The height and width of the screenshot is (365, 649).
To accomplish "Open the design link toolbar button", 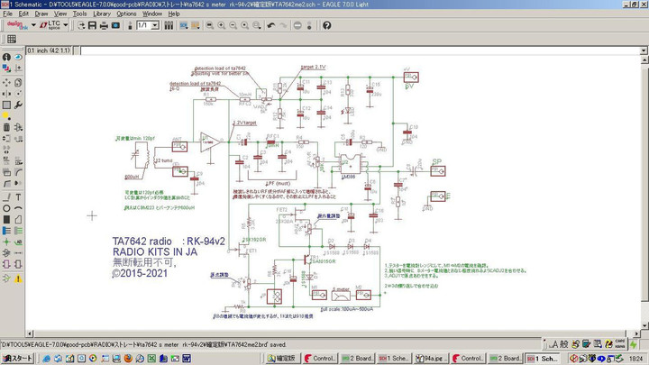I will (17, 25).
